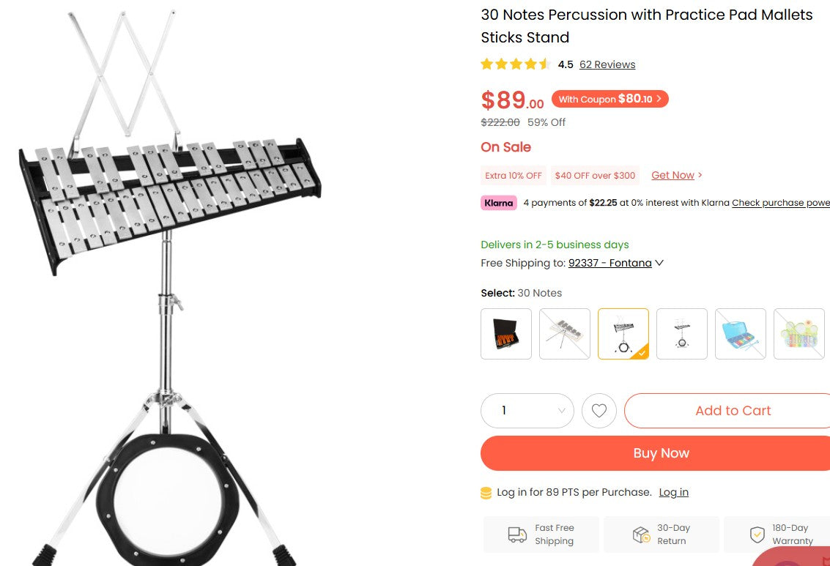Click the Check purchase power link

click(781, 203)
